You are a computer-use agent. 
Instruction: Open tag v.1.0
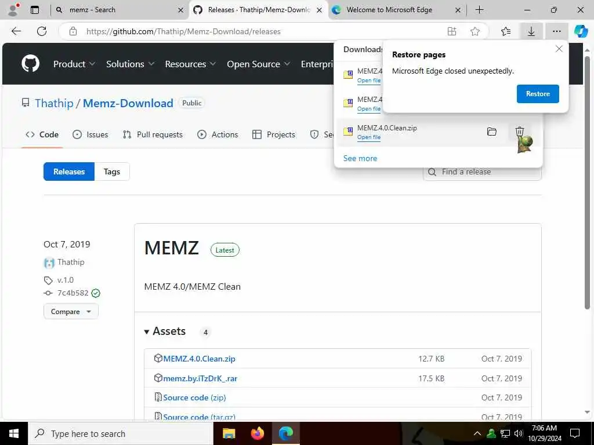66,280
